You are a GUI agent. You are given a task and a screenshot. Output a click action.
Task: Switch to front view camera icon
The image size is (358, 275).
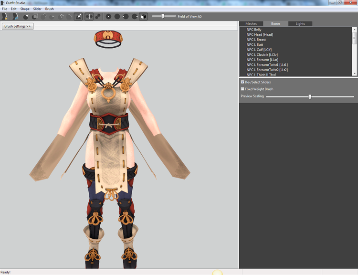(108, 16)
